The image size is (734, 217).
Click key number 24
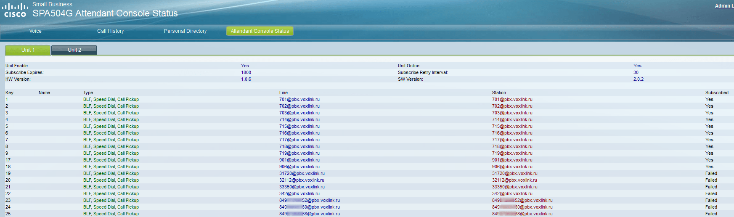coord(8,207)
